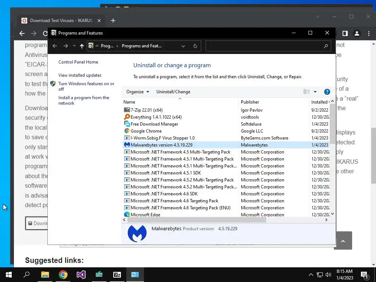The height and width of the screenshot is (282, 376).
Task: Refresh the Programs and Features list
Action: [x=195, y=46]
